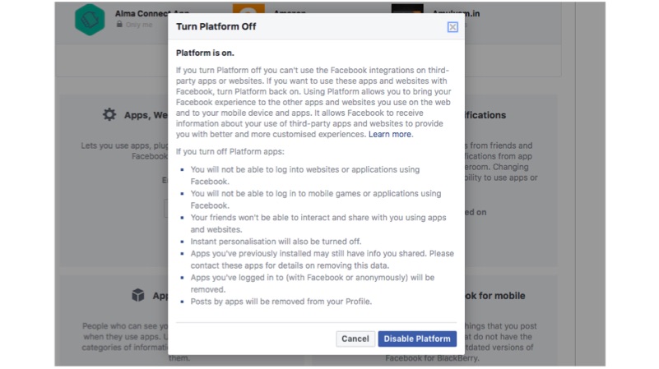The height and width of the screenshot is (369, 659).
Task: Click the gear icon beside Apps, Websites
Action: point(109,115)
